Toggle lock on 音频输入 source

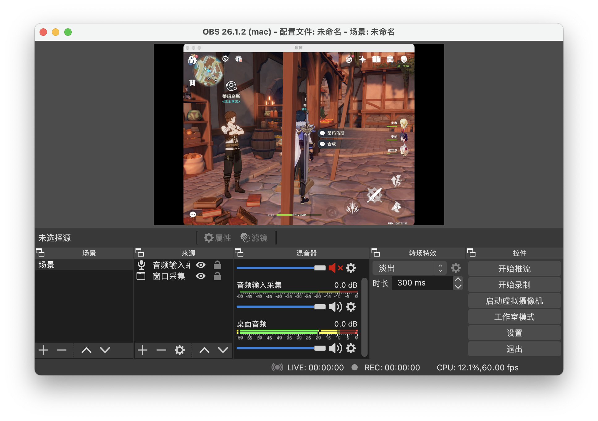pos(217,265)
